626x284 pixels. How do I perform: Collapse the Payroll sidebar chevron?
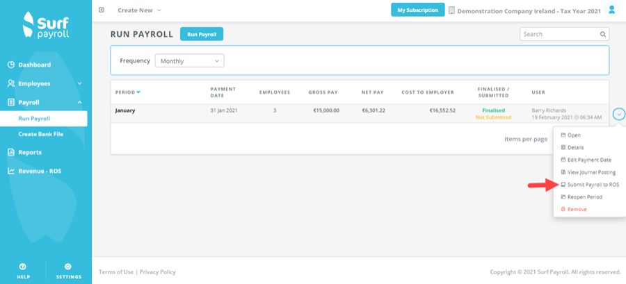[x=79, y=102]
